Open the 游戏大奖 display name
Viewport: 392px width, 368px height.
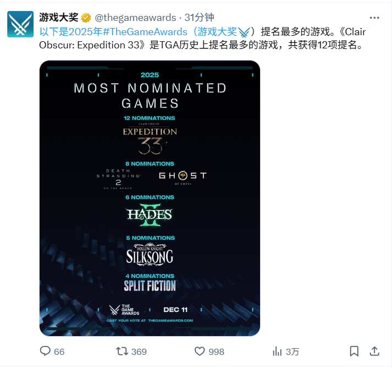coord(59,18)
